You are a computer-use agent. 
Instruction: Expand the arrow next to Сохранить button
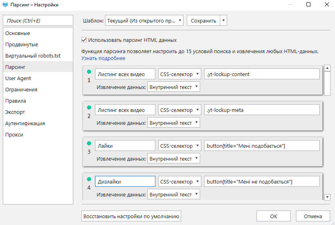(224, 21)
